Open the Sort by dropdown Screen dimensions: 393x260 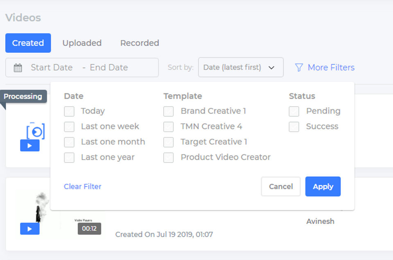pos(241,68)
